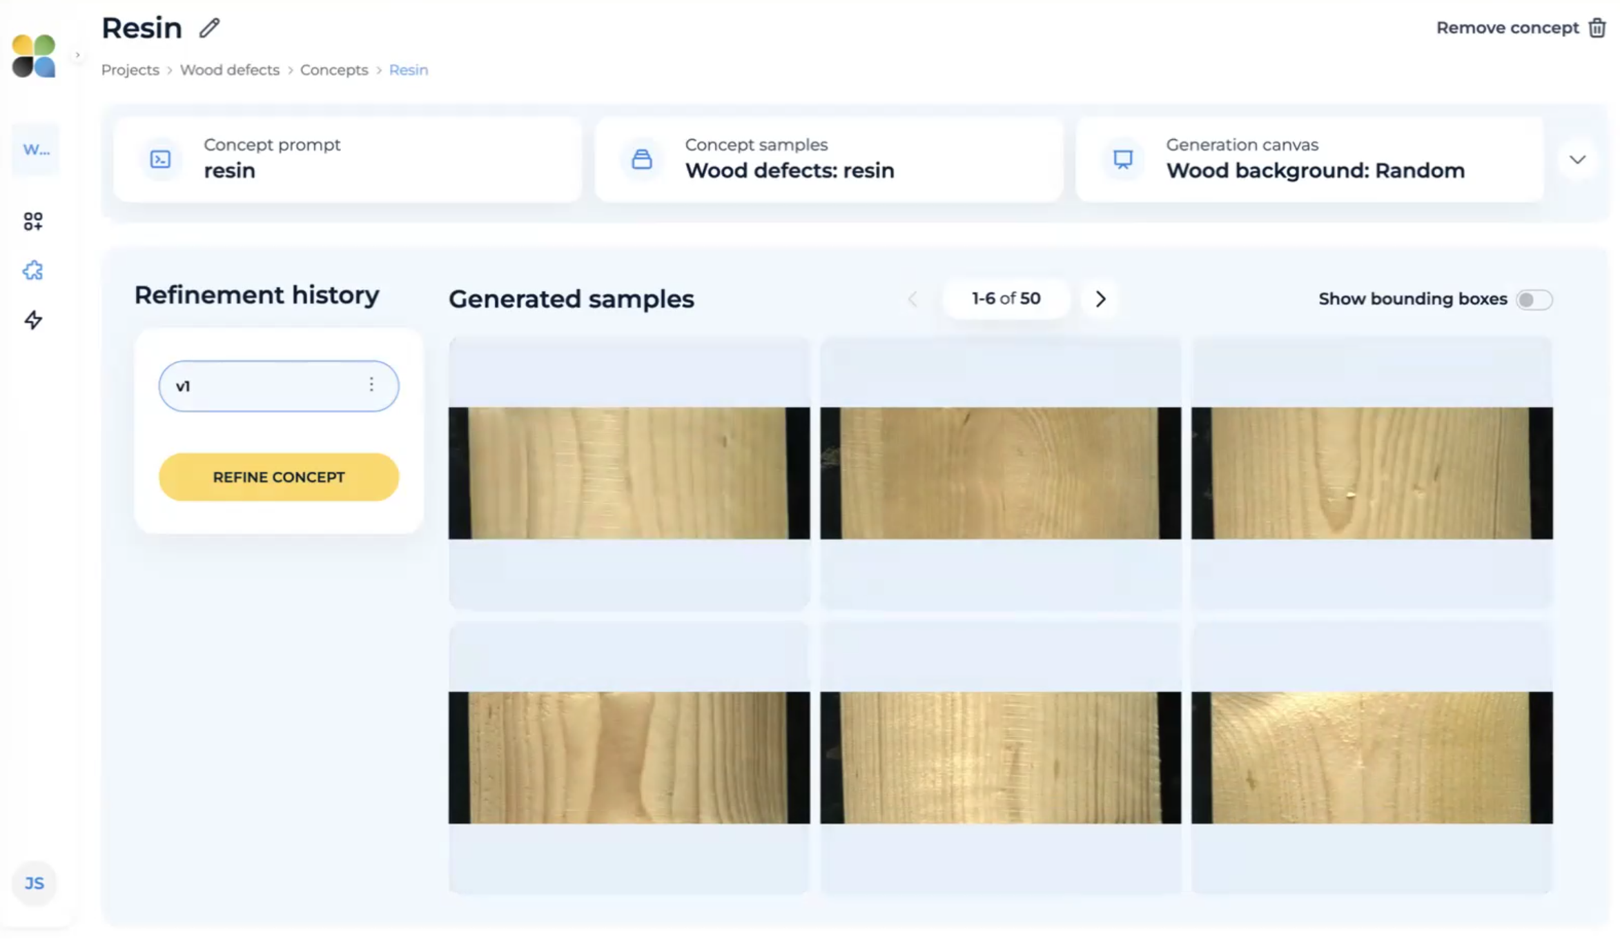Click the colorful app logo
This screenshot has height=939, width=1620.
pos(34,56)
